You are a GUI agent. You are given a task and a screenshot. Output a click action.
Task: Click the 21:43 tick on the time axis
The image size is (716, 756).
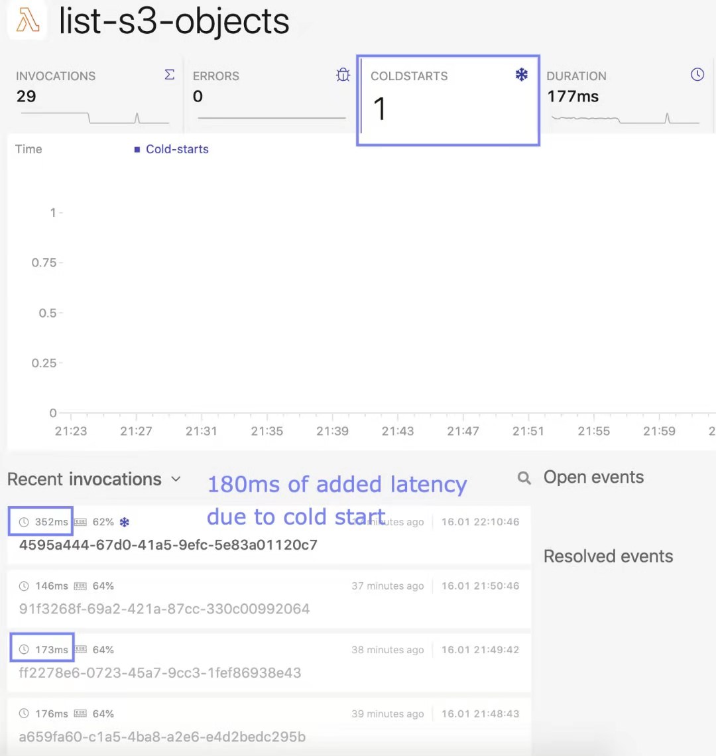coord(398,431)
